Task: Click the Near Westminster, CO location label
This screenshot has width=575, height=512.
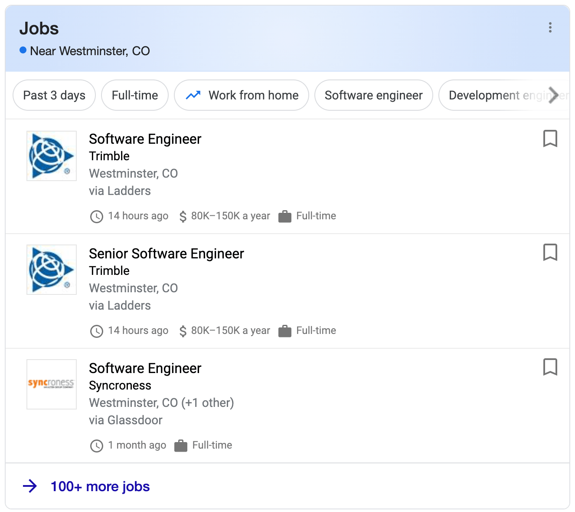Action: (89, 51)
